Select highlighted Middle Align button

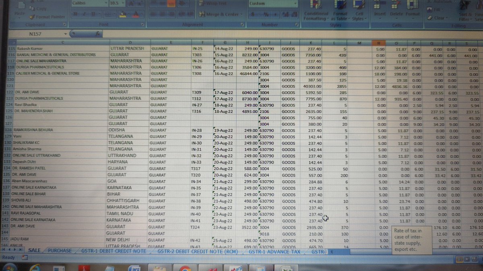click(171, 4)
